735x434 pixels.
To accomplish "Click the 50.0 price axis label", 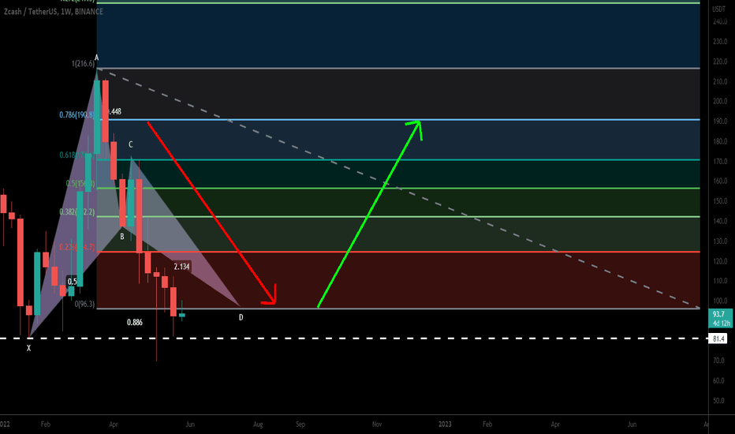I will 718,401.
